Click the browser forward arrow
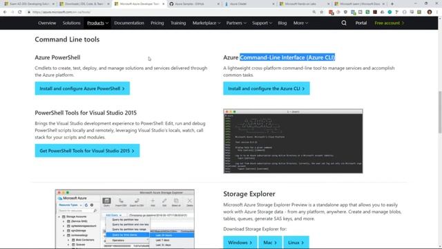 click(x=12, y=12)
